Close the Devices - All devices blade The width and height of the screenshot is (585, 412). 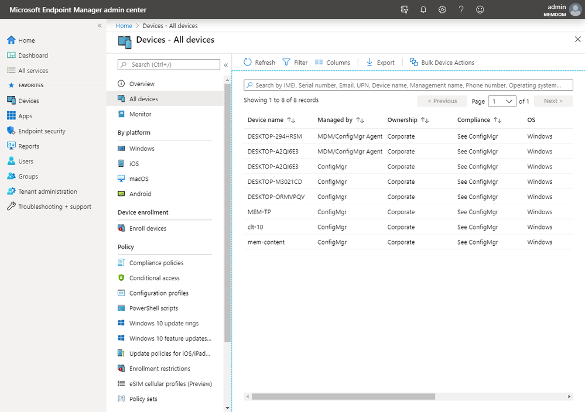(x=577, y=39)
